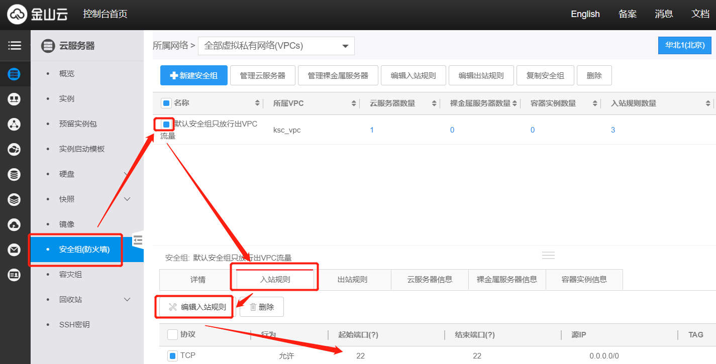Expand the 快照 sidebar submenu chevron
Viewport: 716px width, 364px height.
tap(127, 199)
